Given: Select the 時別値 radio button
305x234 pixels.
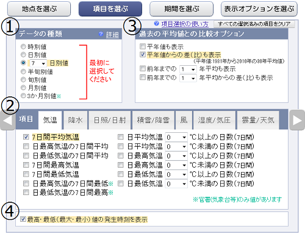Looking at the screenshot, I should (x=23, y=46).
